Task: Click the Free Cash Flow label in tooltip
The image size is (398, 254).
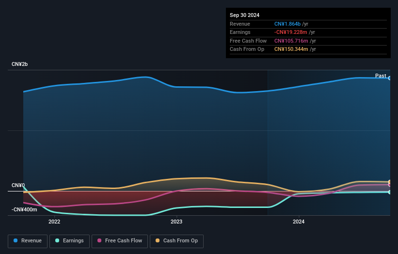Action: pos(248,41)
